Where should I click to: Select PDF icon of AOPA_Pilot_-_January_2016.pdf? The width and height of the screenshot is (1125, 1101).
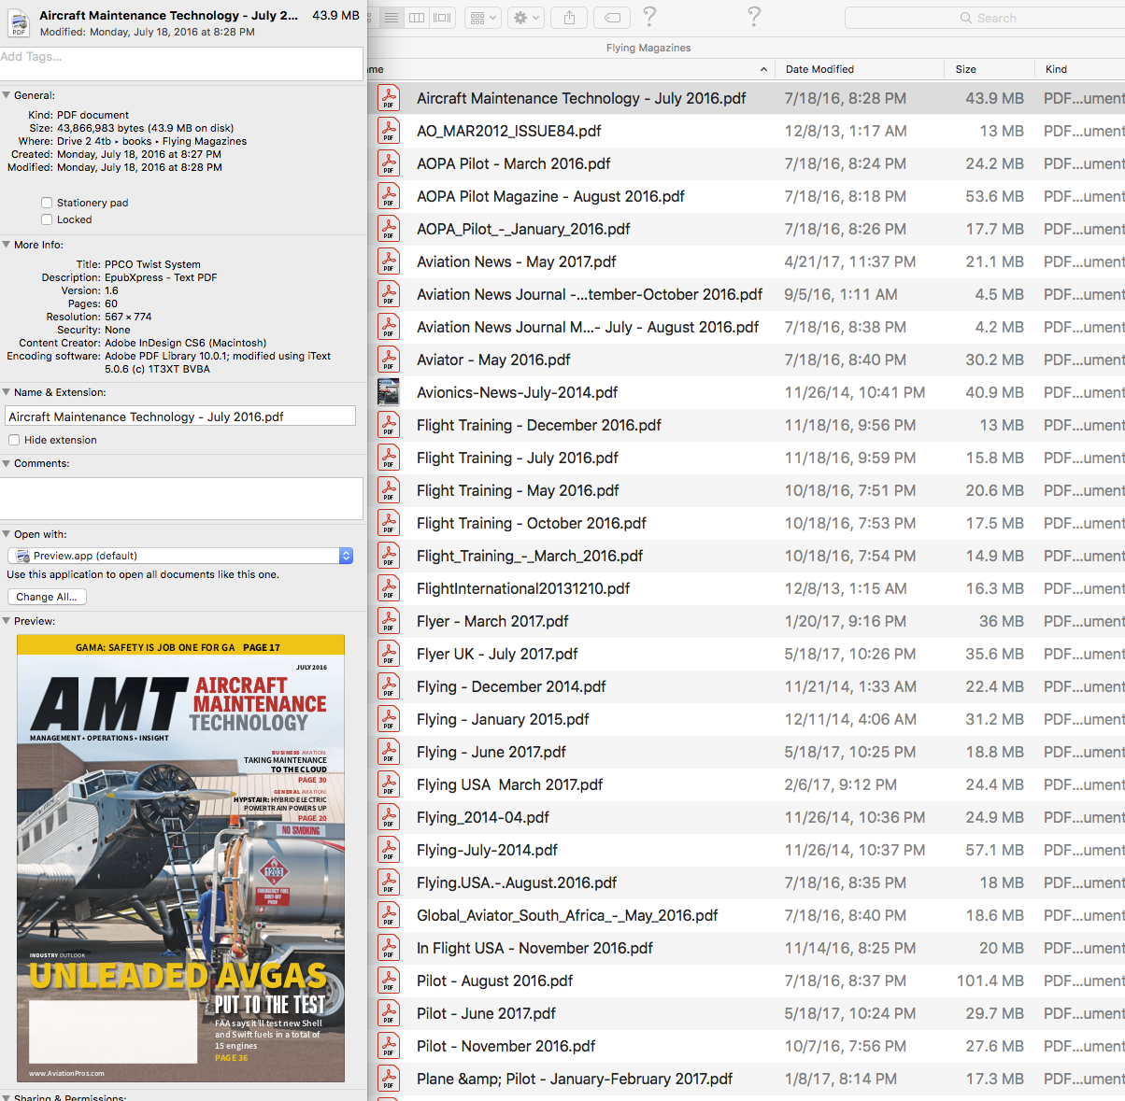[389, 229]
